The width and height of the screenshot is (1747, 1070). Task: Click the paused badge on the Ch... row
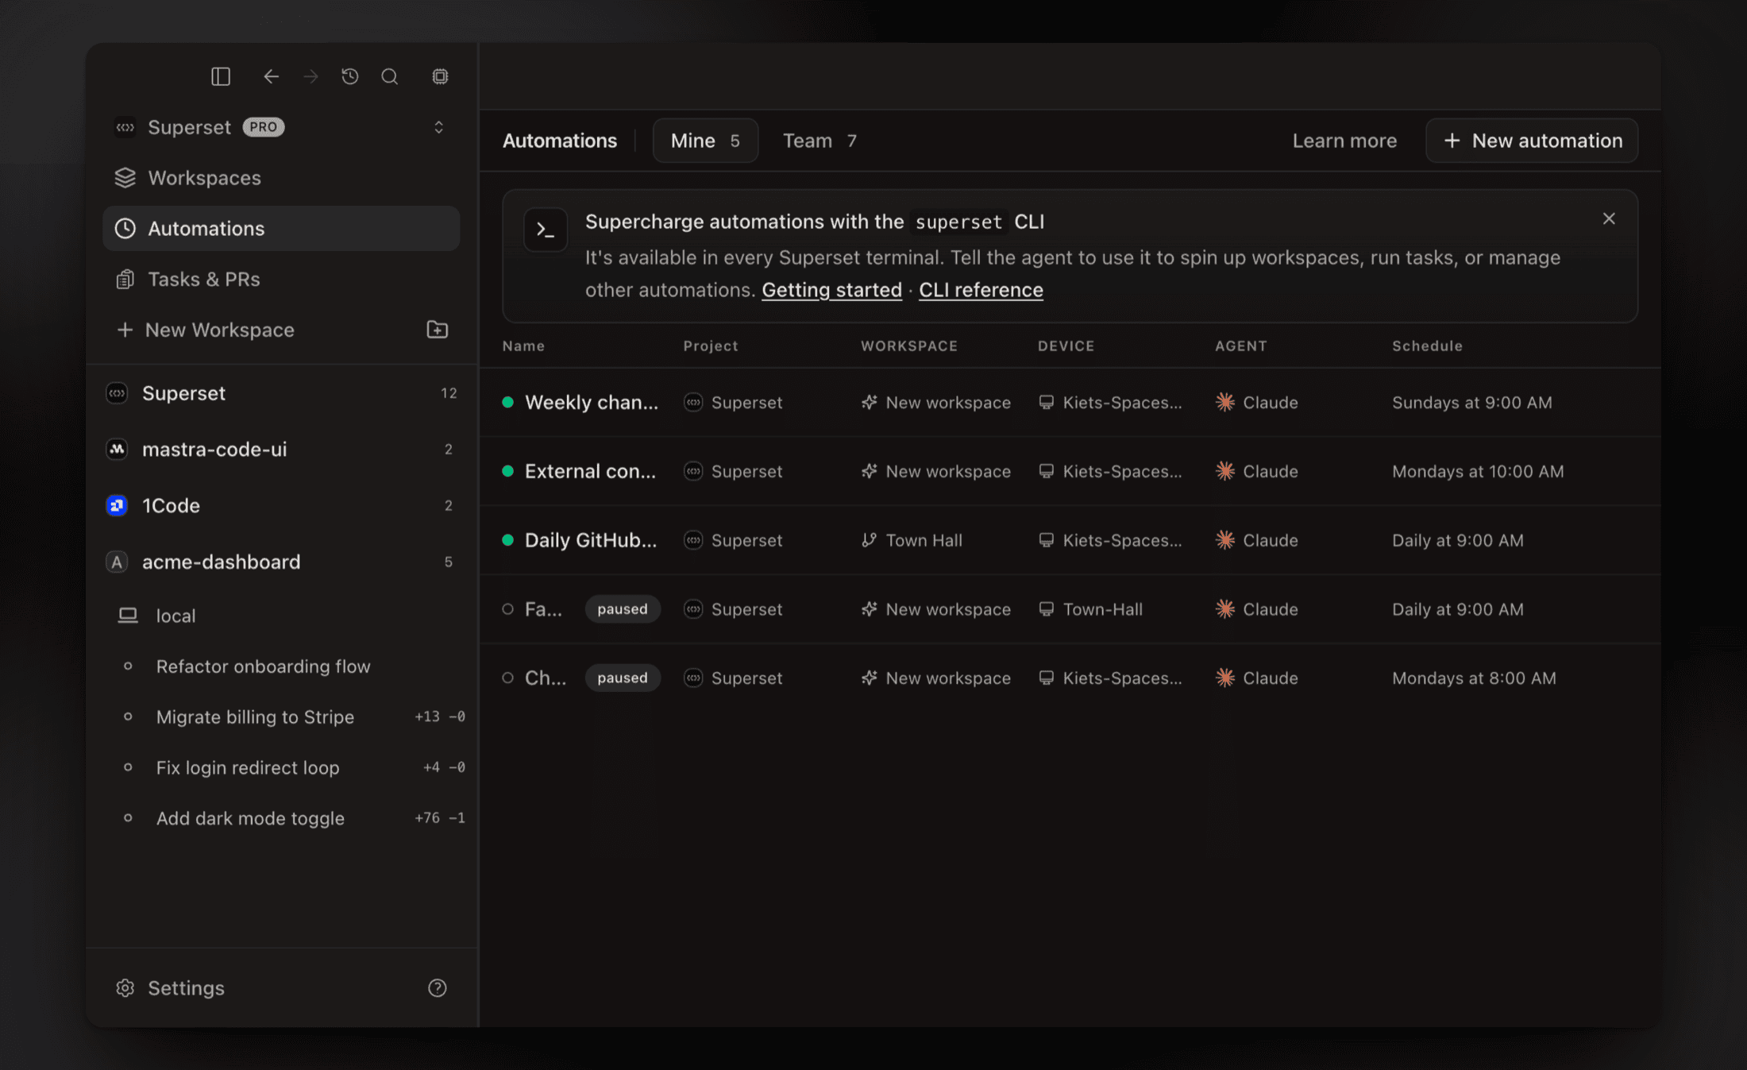[623, 678]
